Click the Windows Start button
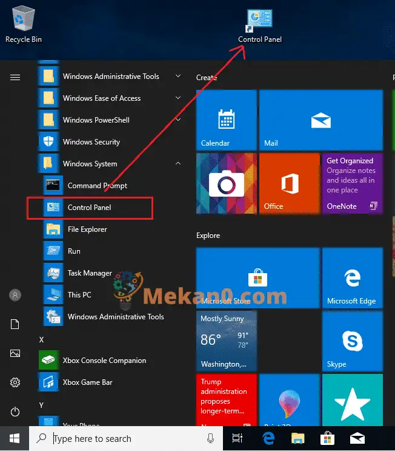 pos(15,438)
